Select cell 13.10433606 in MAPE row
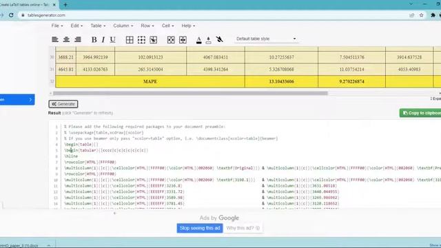Viewport: 441px width, 248px height. 281,81
